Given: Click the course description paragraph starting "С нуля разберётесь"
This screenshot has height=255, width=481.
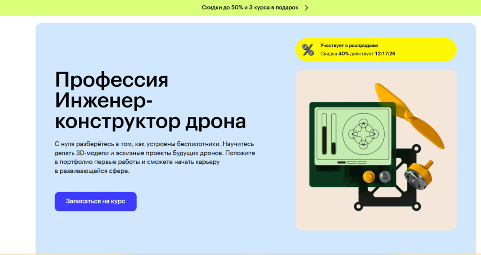Looking at the screenshot, I should click(x=154, y=157).
